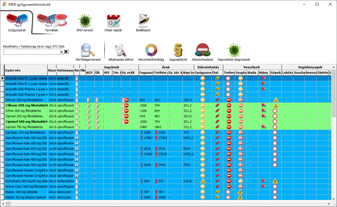
Task: Click the warning triangle in Cifloxin 250 mg row
Action: coord(276,100)
